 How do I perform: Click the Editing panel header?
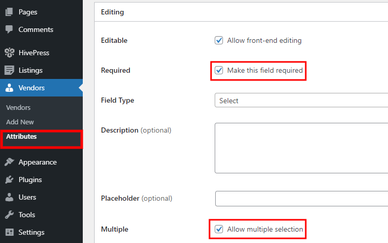click(241, 12)
